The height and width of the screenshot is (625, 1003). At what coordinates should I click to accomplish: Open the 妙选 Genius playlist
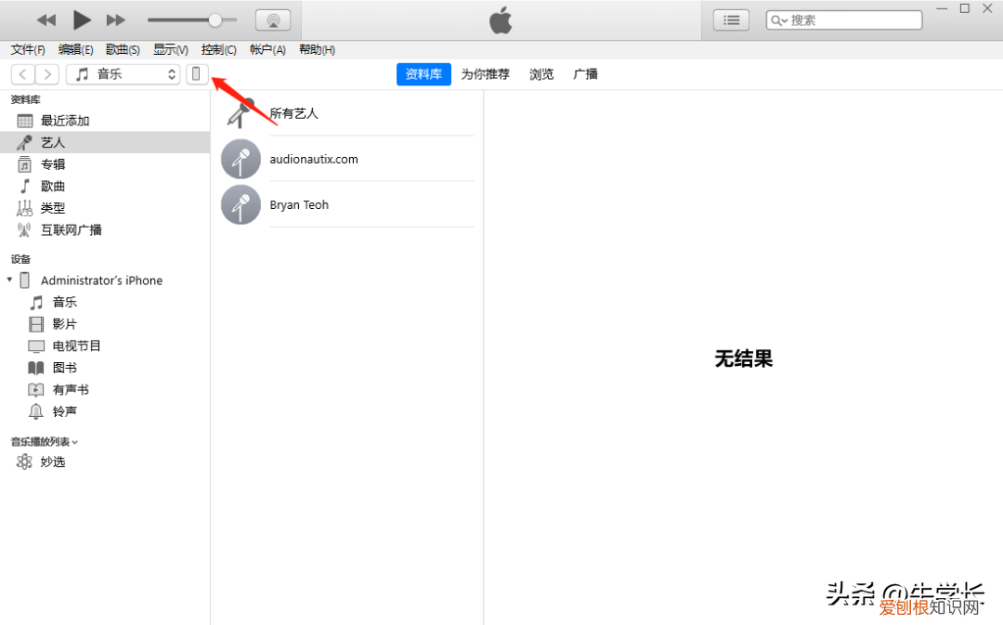click(51, 461)
